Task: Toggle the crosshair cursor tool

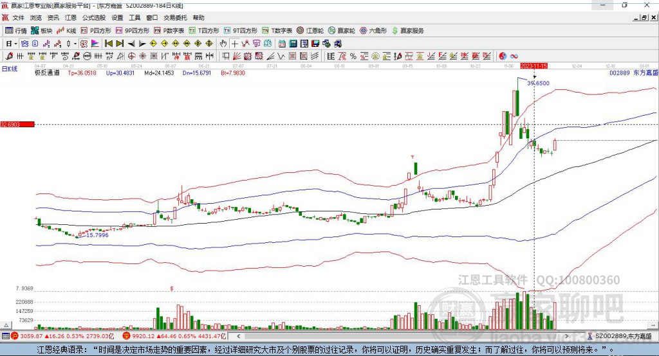Action: [234, 44]
